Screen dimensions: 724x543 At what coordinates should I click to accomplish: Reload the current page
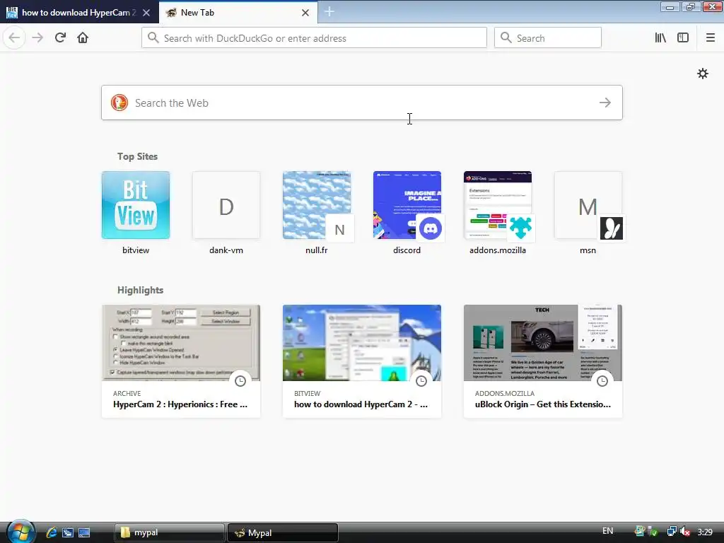click(x=60, y=38)
